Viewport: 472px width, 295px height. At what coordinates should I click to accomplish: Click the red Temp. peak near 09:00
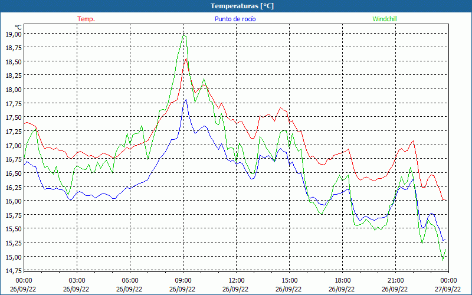pos(186,58)
